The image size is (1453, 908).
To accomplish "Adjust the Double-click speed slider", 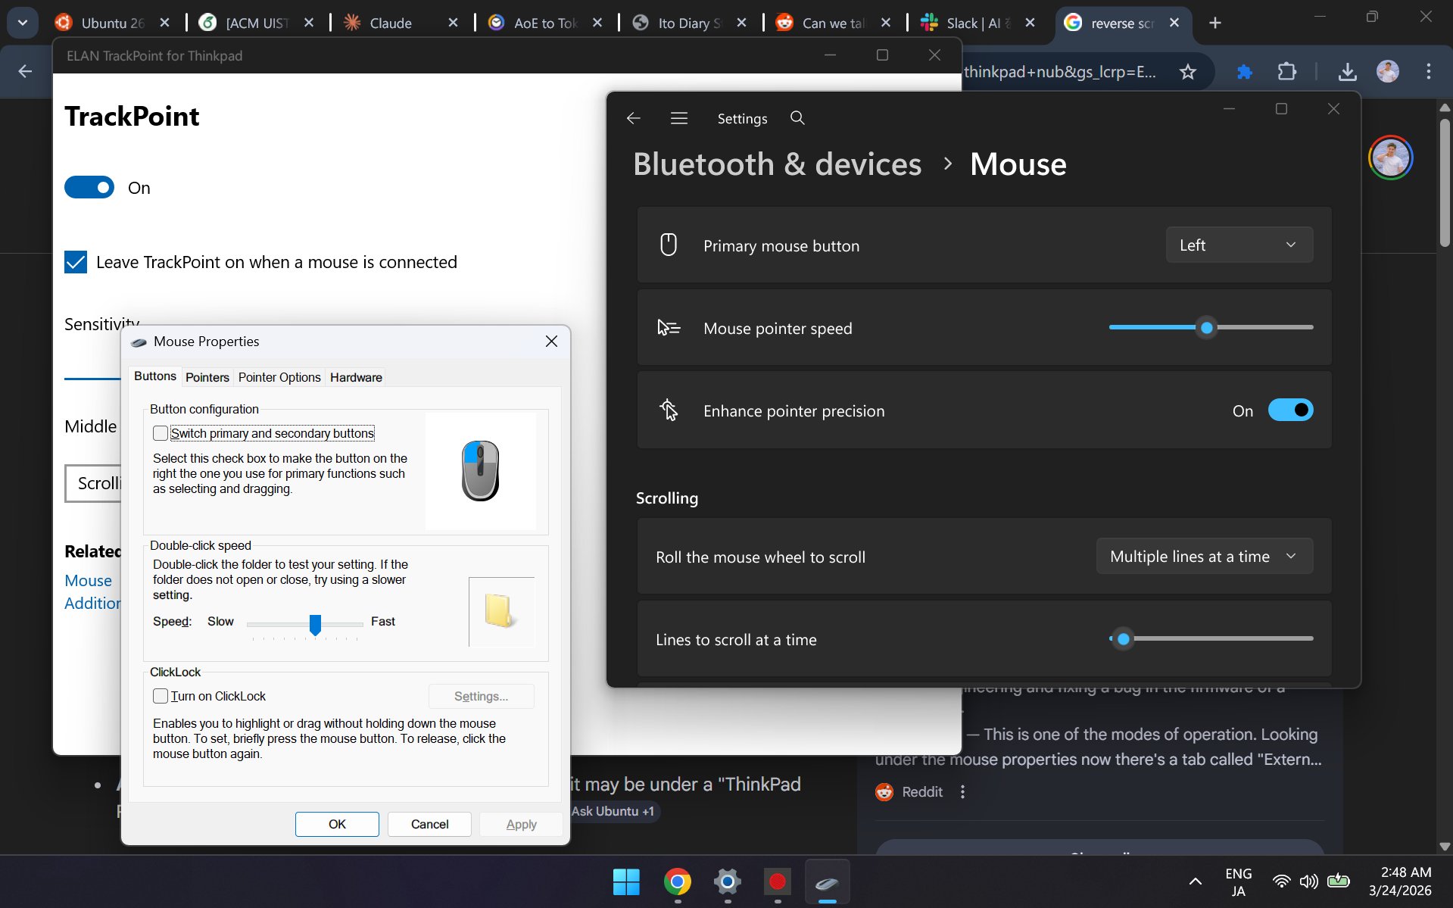I will 305,624.
